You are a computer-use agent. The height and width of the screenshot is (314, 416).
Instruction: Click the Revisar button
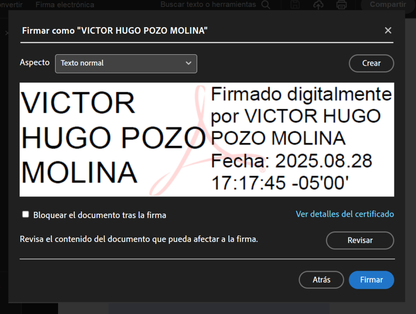coord(360,240)
